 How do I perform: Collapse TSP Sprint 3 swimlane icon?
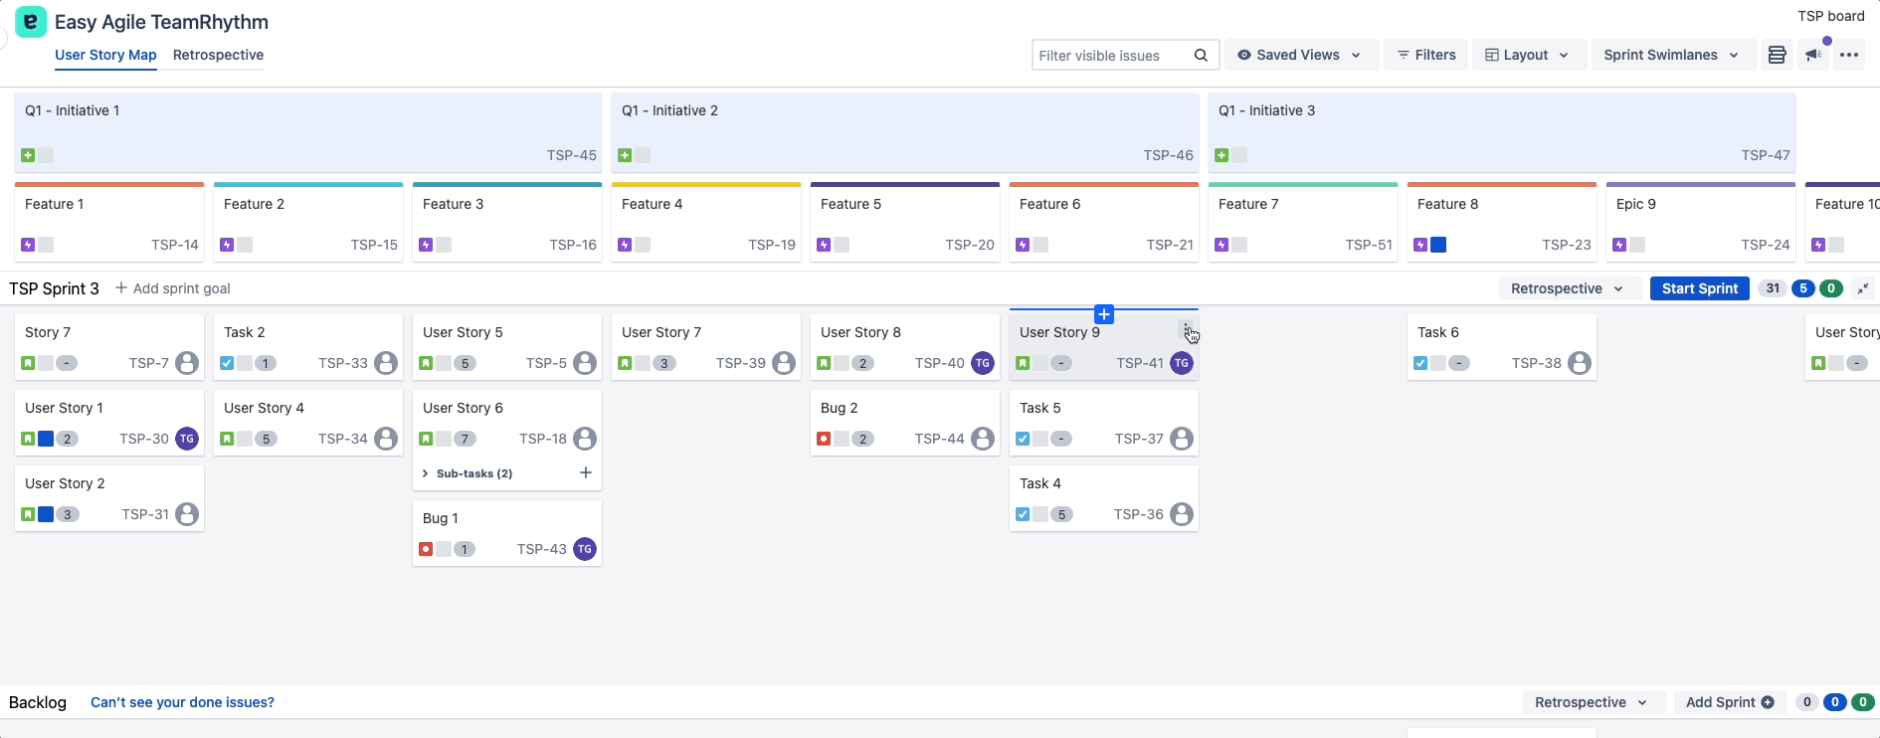[1863, 288]
